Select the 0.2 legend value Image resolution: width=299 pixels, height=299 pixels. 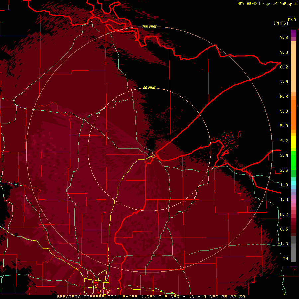click(284, 215)
